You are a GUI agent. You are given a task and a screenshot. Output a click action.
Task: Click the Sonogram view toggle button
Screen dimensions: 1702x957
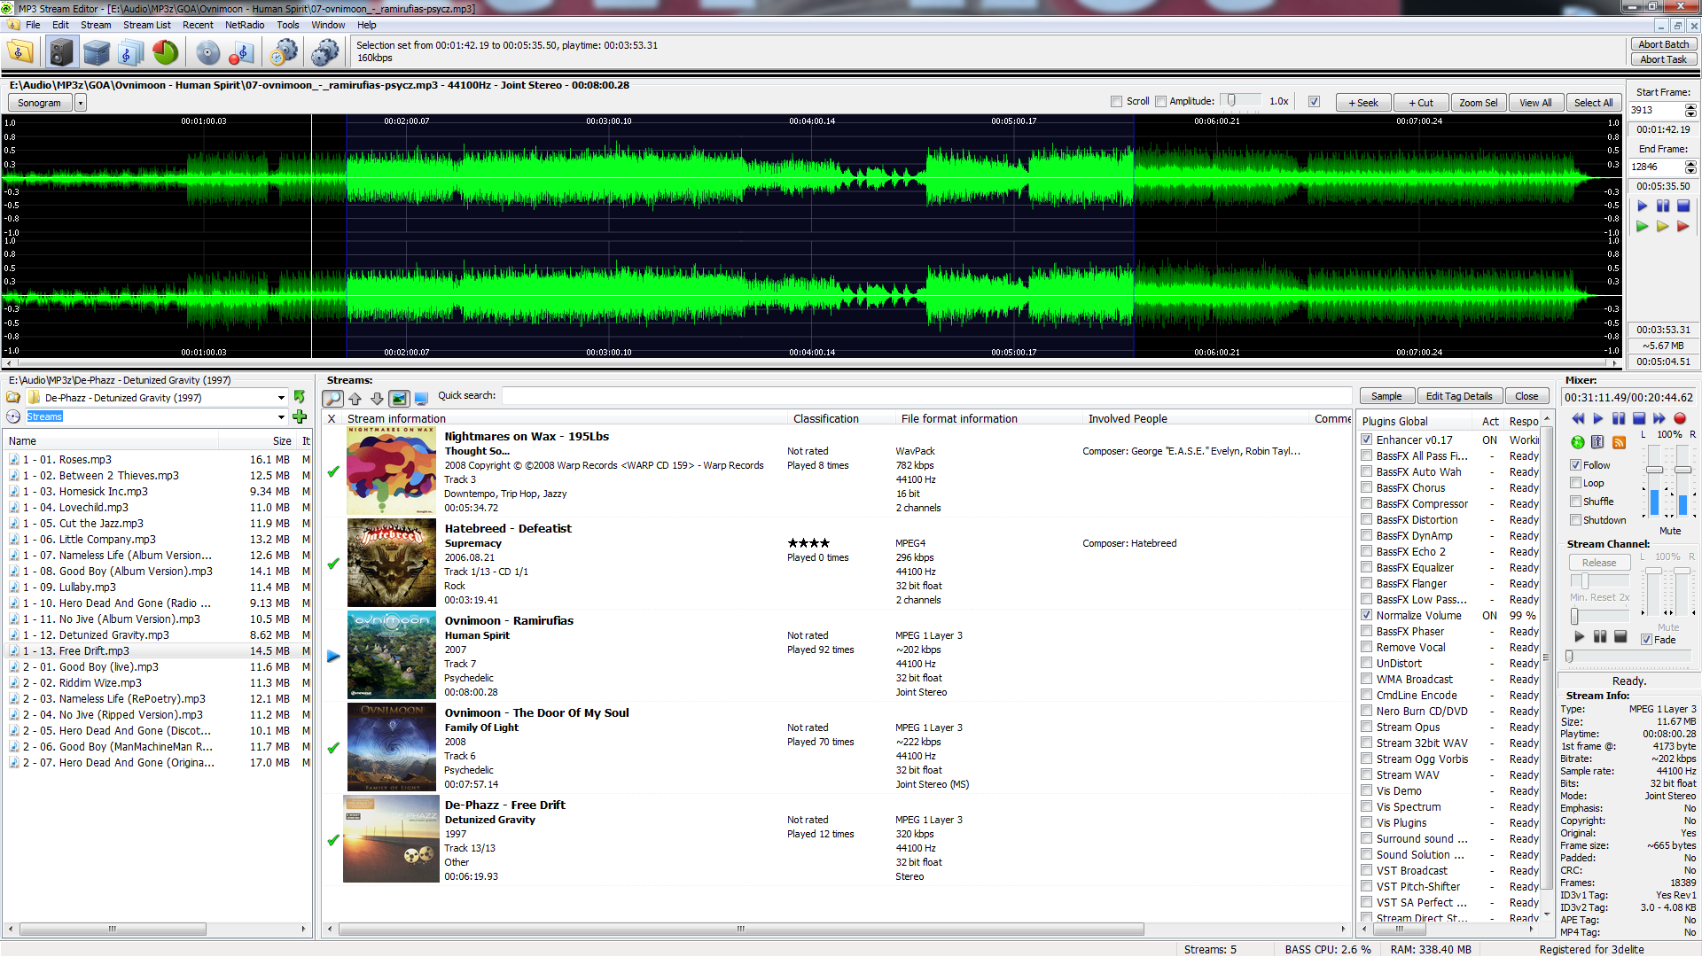tap(41, 103)
